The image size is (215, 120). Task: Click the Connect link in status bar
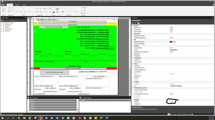pos(21,114)
